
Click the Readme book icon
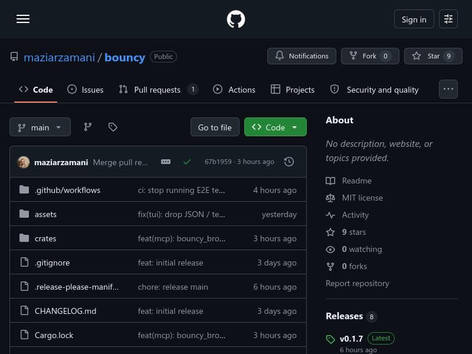[x=330, y=181]
